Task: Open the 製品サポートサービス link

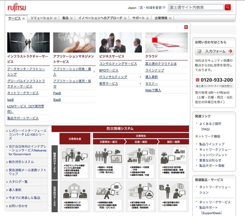Action: click(23, 118)
